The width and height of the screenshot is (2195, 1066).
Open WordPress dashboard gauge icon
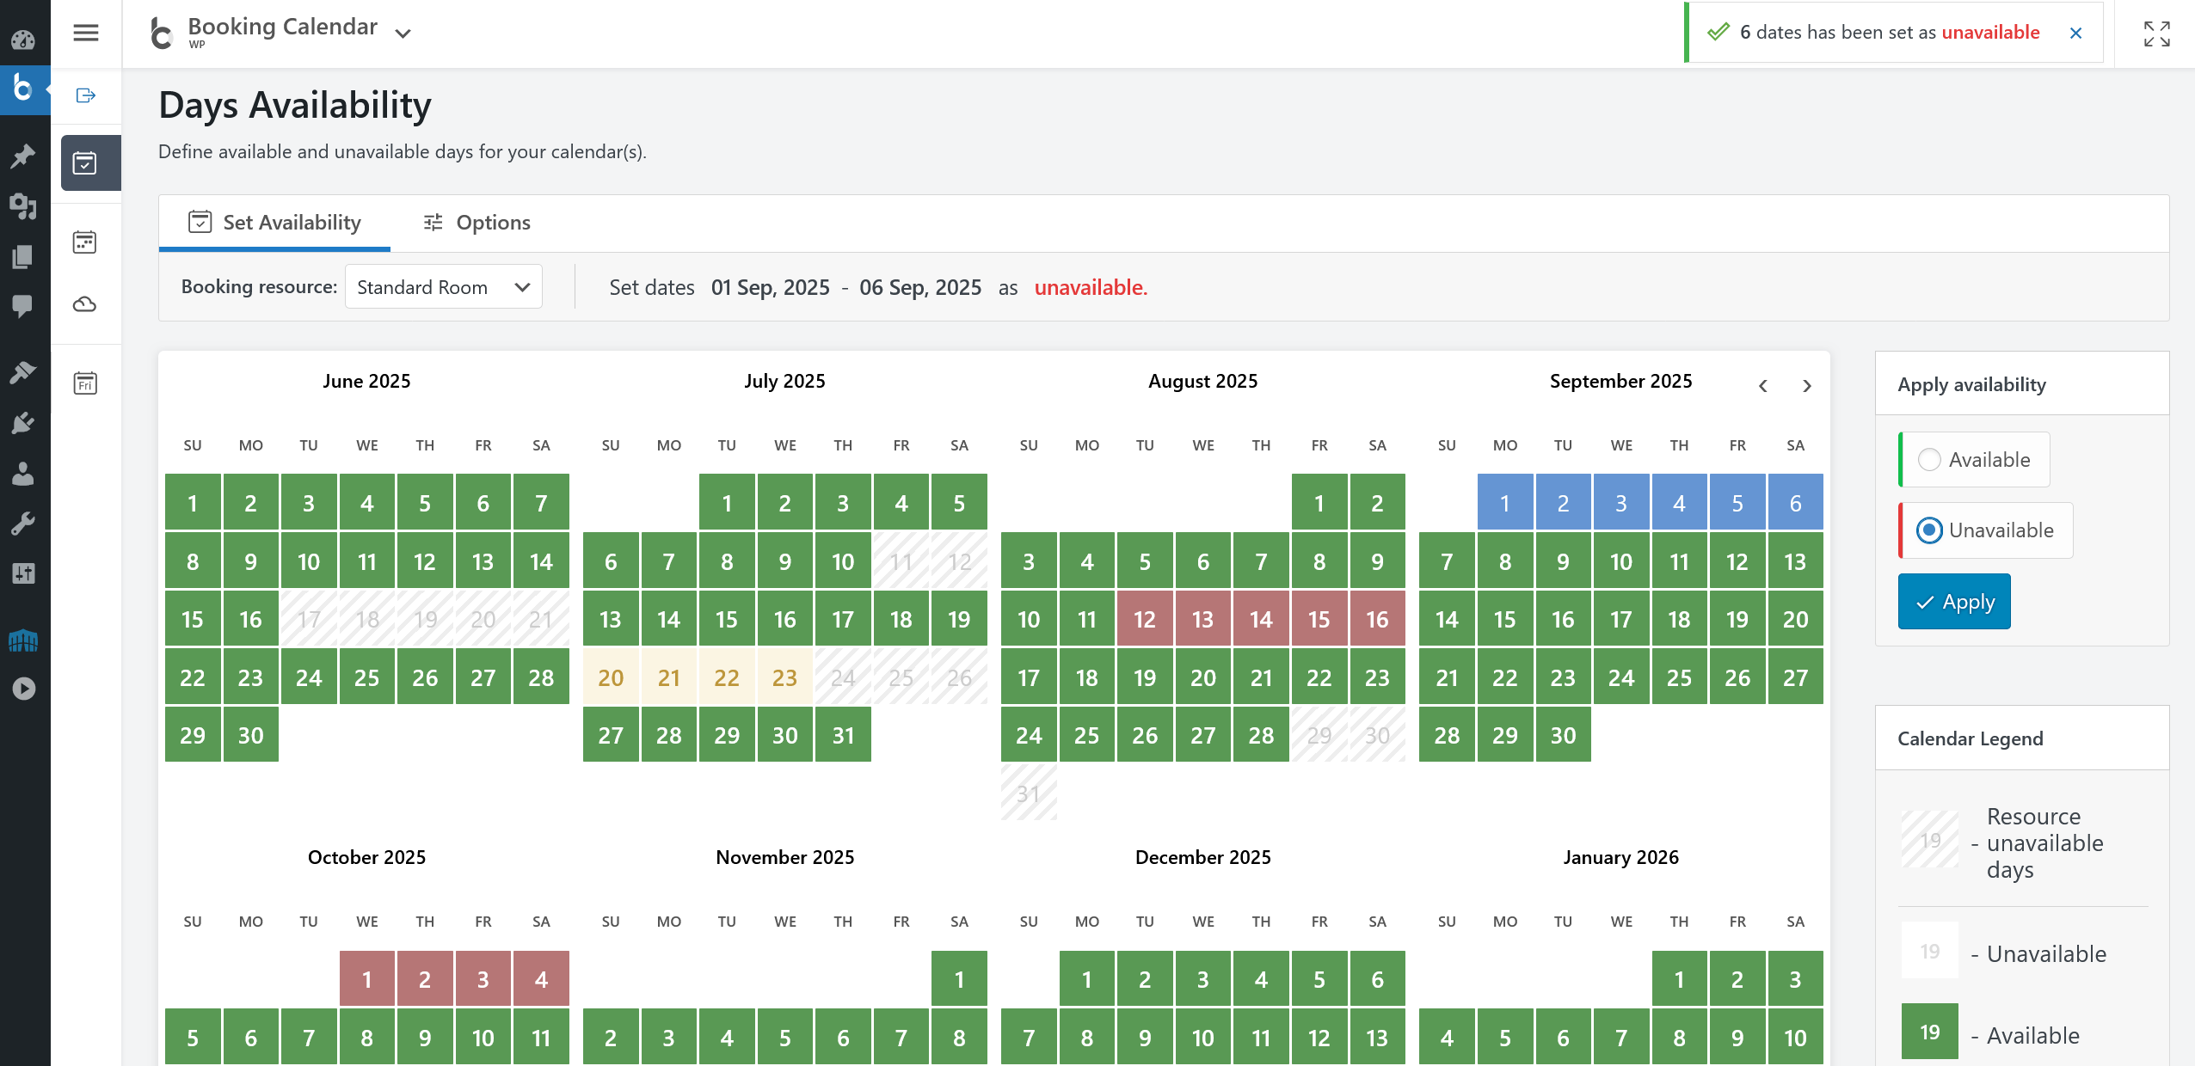tap(23, 40)
